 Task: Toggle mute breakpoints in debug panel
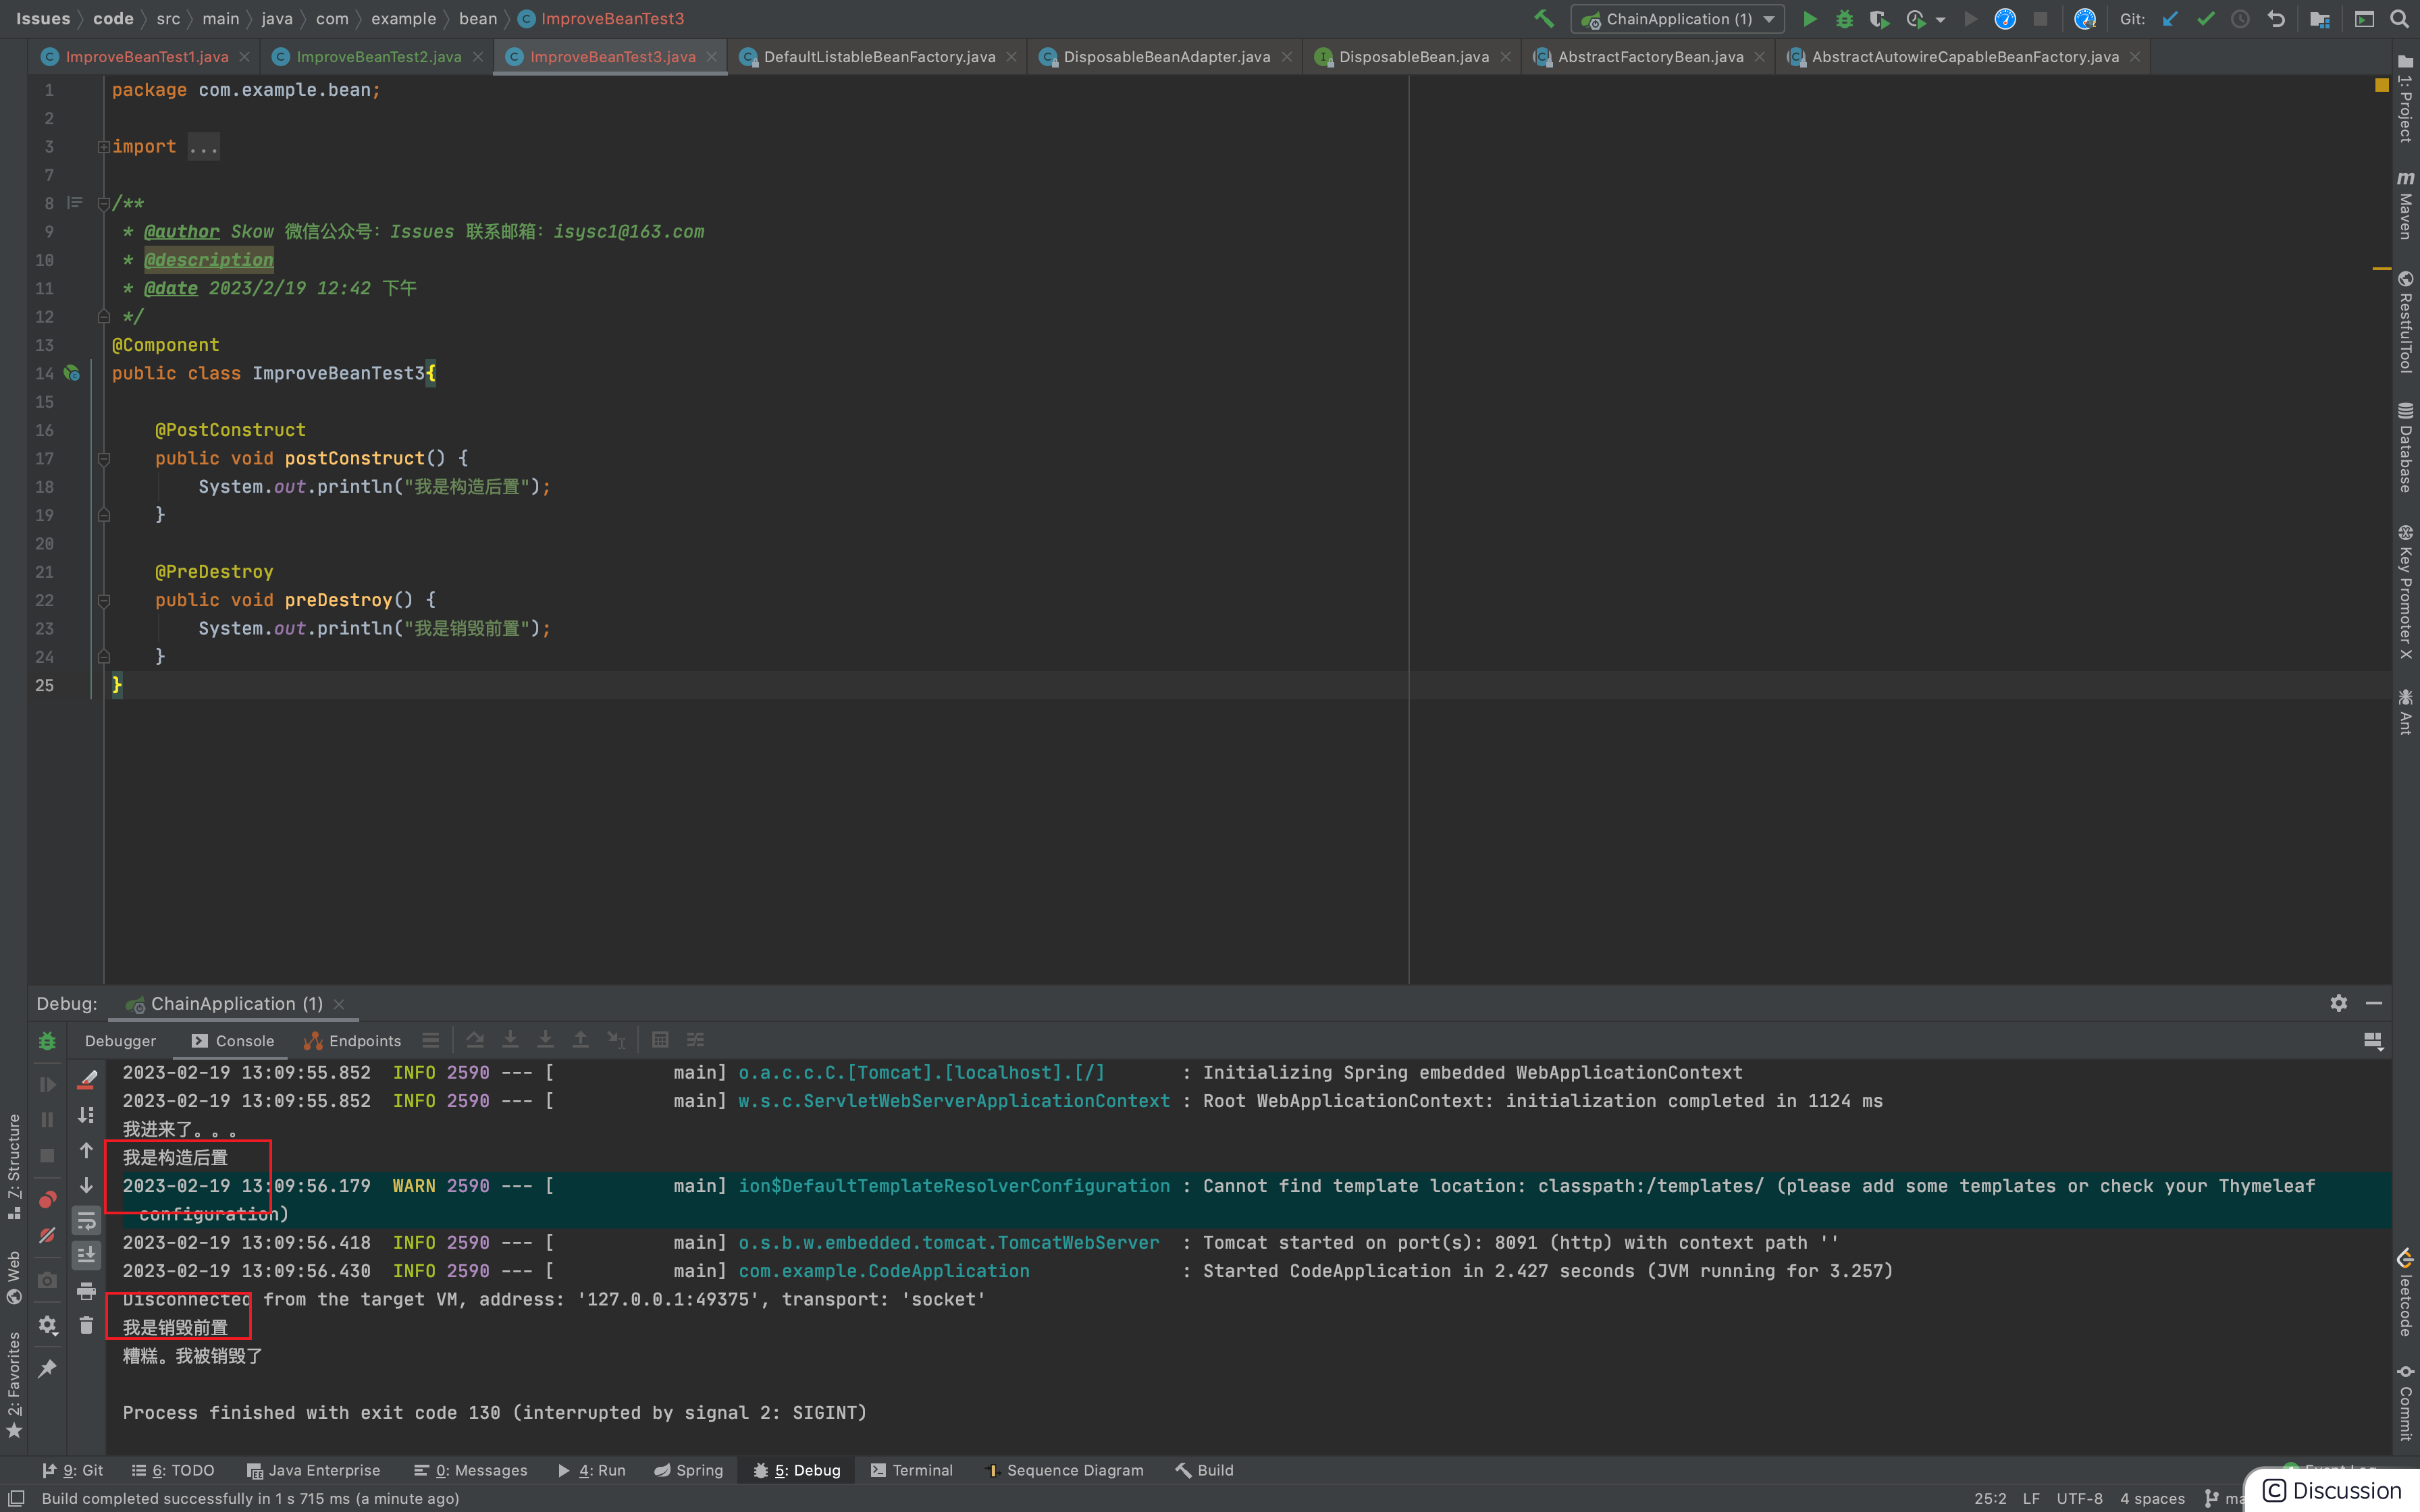[x=47, y=1236]
